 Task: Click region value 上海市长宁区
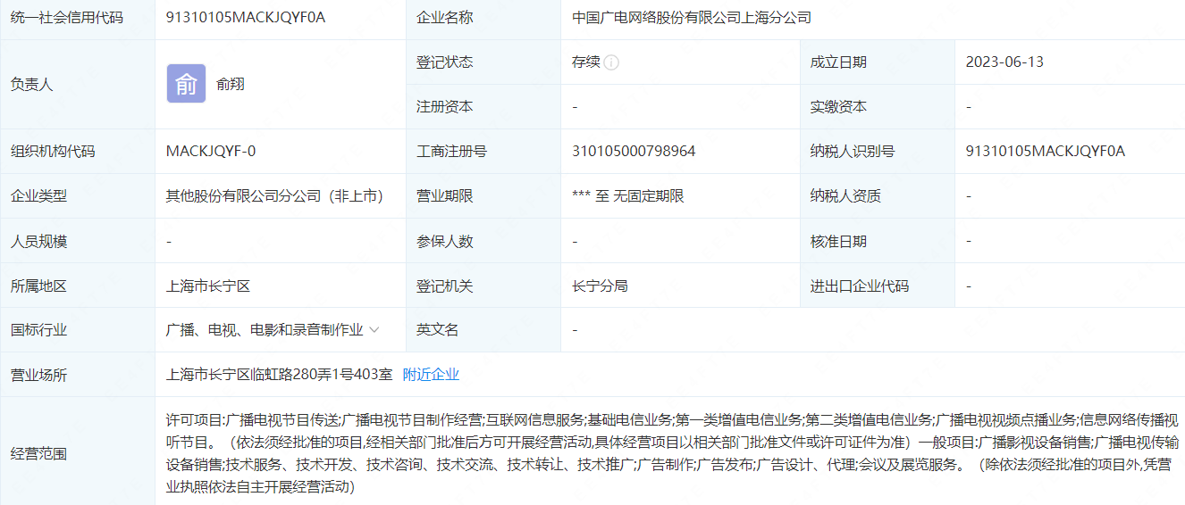click(x=208, y=286)
